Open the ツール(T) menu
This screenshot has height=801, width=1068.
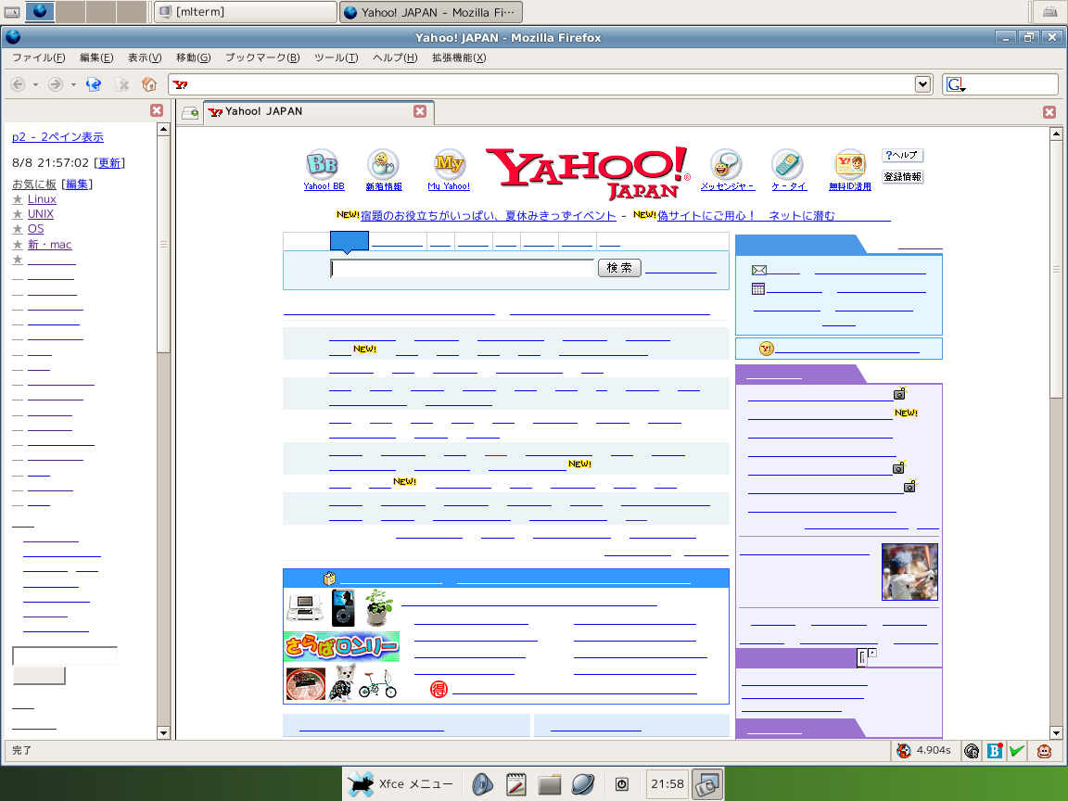(x=336, y=57)
